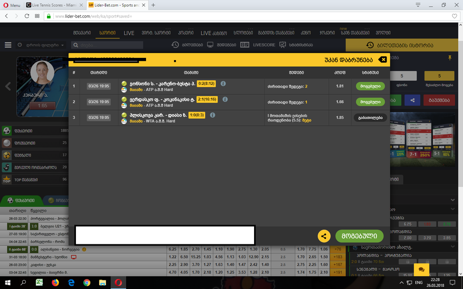Click the Opera Menu button

click(11, 5)
